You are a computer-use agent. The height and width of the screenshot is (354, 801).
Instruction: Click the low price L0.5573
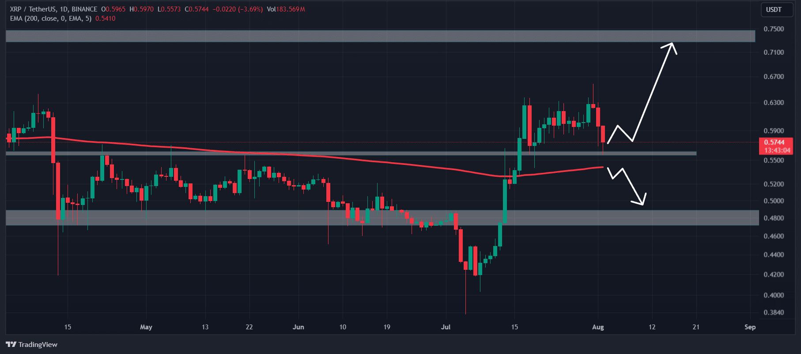tap(169, 9)
